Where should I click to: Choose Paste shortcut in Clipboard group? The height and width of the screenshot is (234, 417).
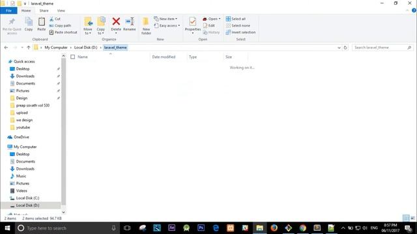pos(63,32)
